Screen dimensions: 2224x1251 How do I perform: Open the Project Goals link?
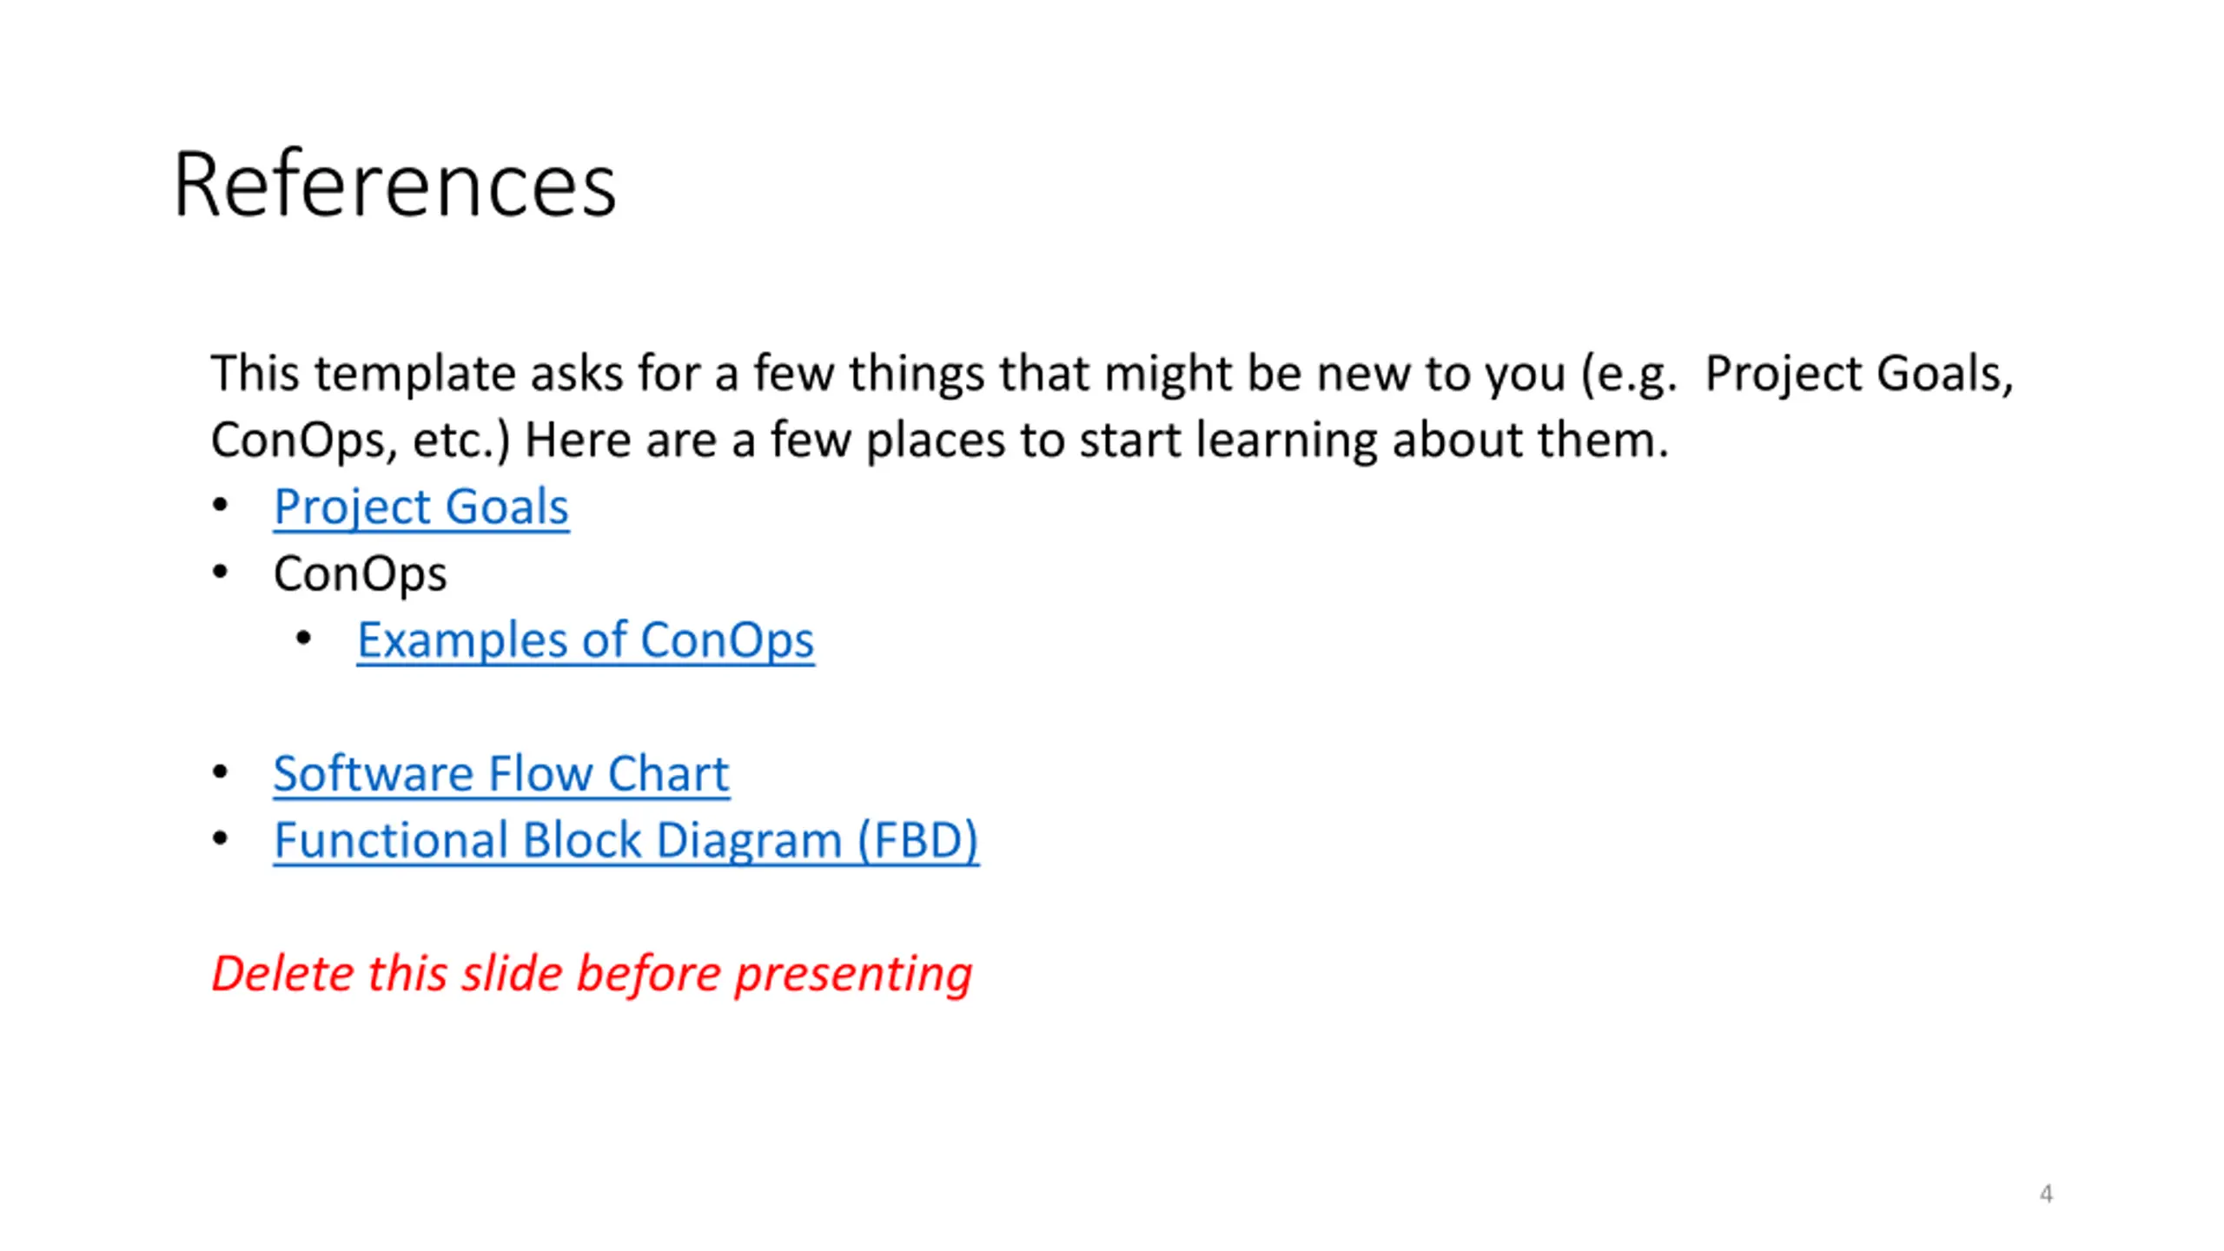pos(421,506)
